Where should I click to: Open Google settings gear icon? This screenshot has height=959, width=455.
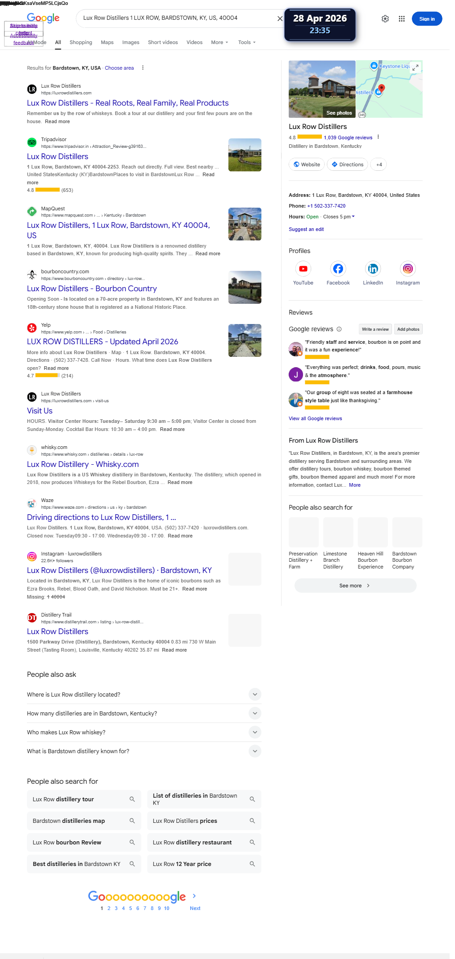[x=385, y=19]
